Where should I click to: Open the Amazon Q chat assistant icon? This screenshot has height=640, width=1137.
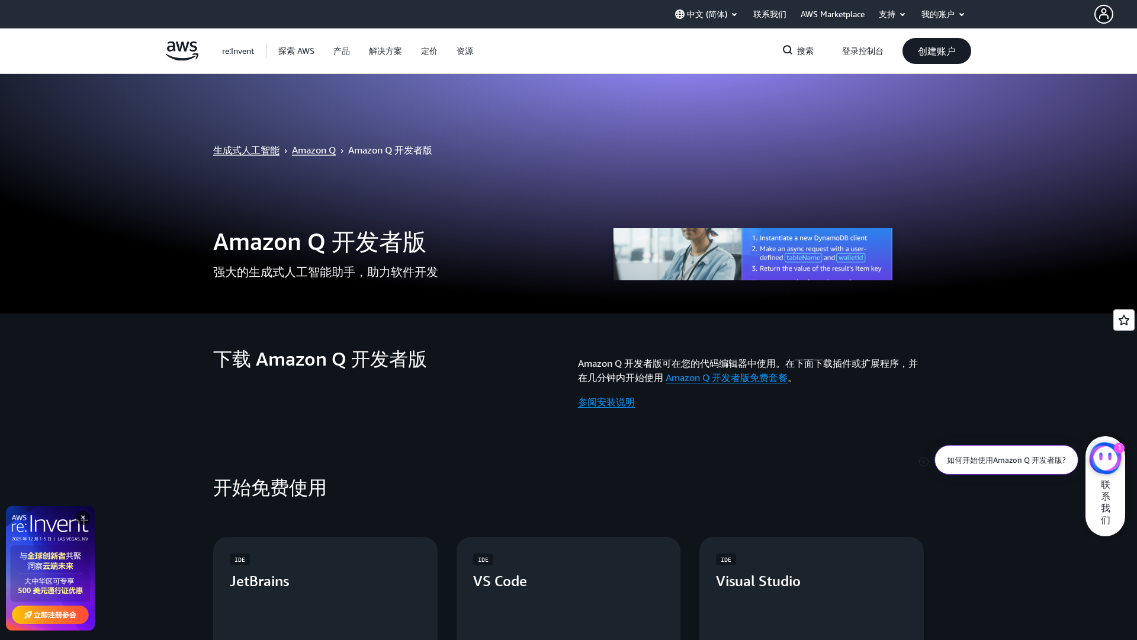1104,459
